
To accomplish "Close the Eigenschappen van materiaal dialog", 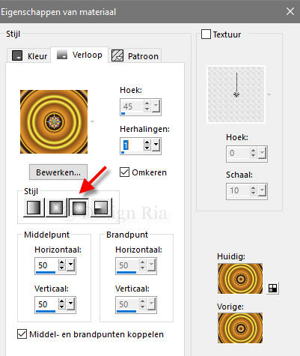I will click(290, 11).
